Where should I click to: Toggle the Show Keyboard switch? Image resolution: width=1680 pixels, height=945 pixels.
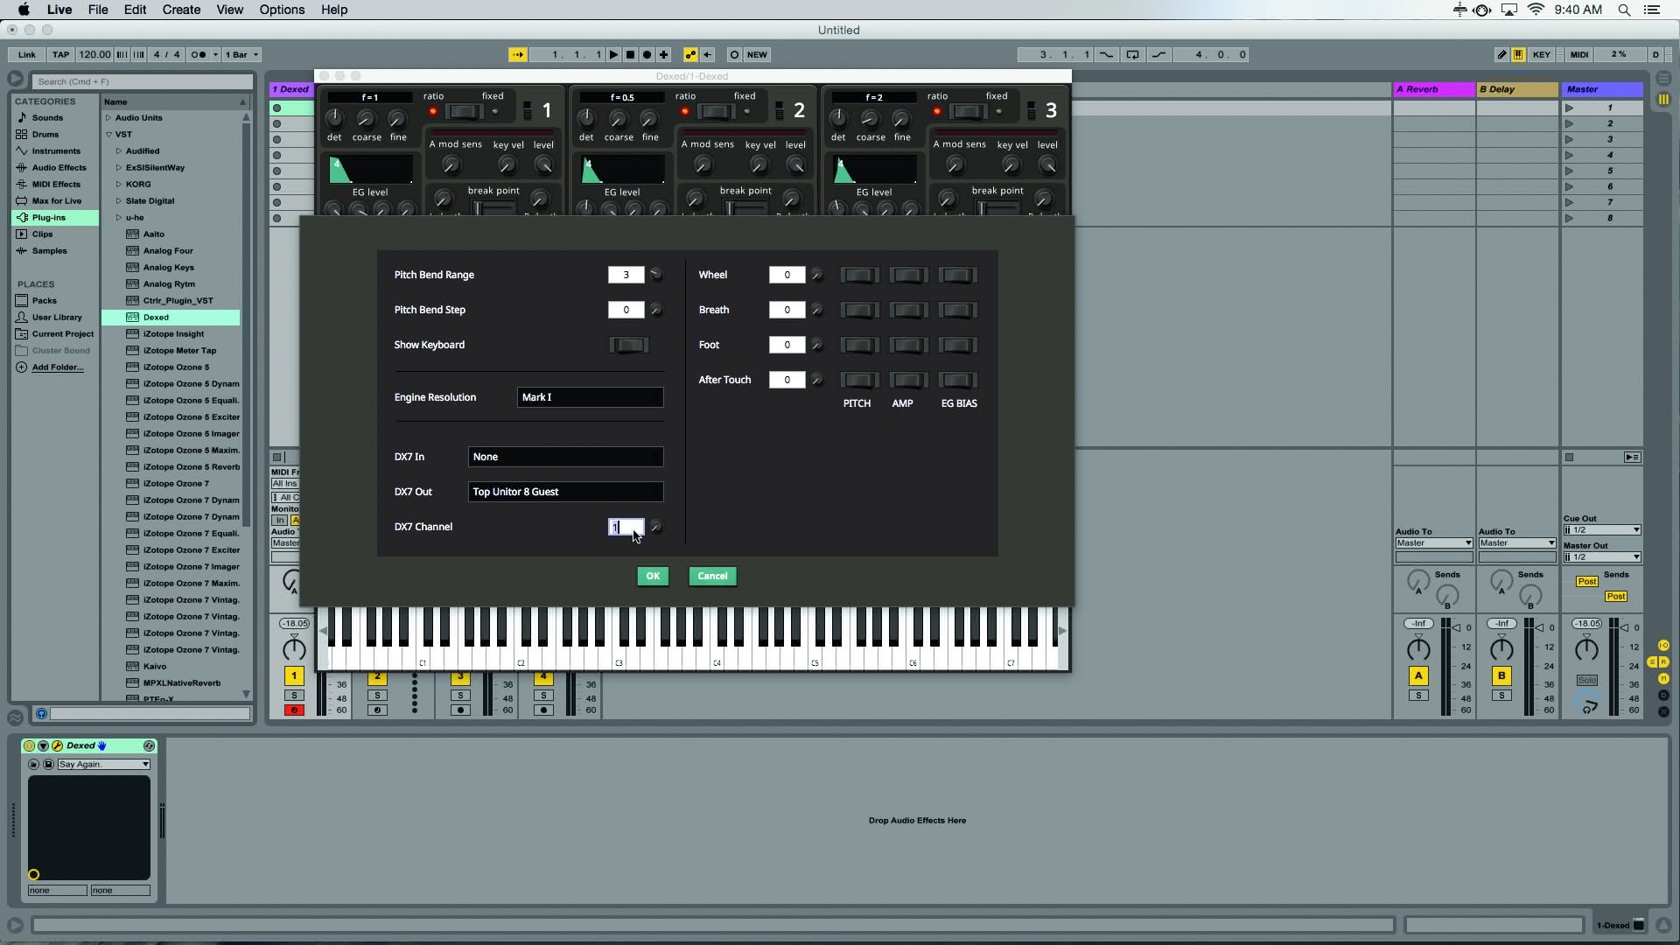coord(628,345)
